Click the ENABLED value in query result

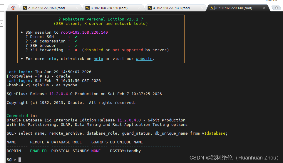(38, 151)
